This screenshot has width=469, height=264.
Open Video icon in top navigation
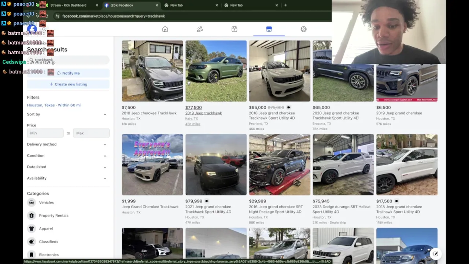click(234, 29)
